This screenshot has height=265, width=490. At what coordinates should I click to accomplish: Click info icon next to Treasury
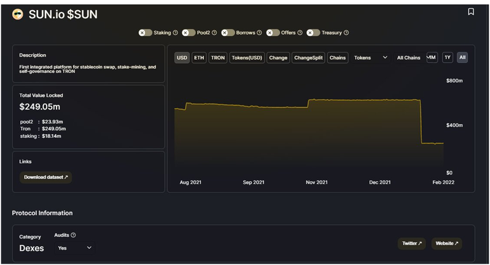(346, 33)
